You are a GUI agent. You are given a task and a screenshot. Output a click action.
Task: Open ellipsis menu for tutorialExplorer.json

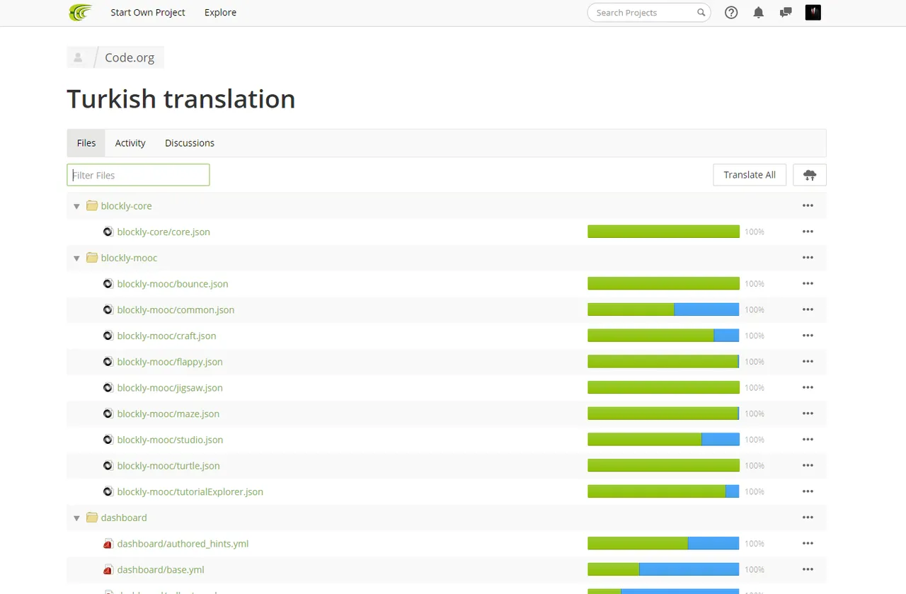pyautogui.click(x=808, y=491)
